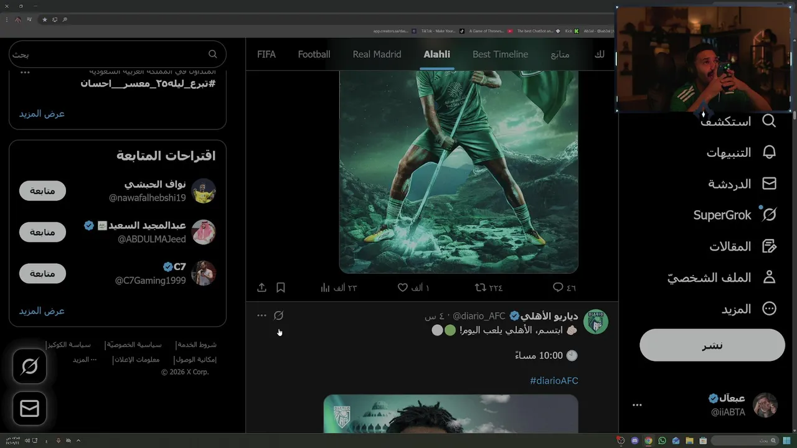Open دياريو الأهلي profile avatar on post

click(596, 322)
